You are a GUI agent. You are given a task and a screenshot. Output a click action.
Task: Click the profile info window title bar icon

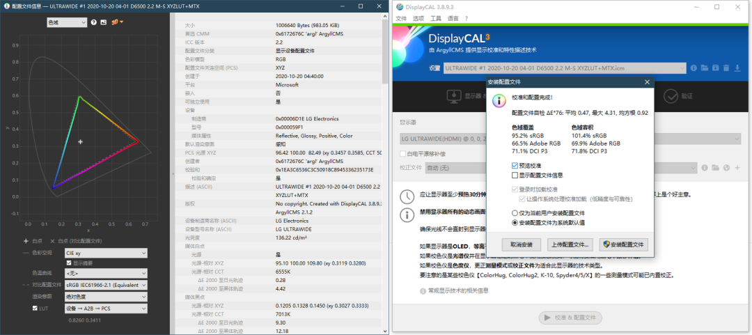coord(6,7)
